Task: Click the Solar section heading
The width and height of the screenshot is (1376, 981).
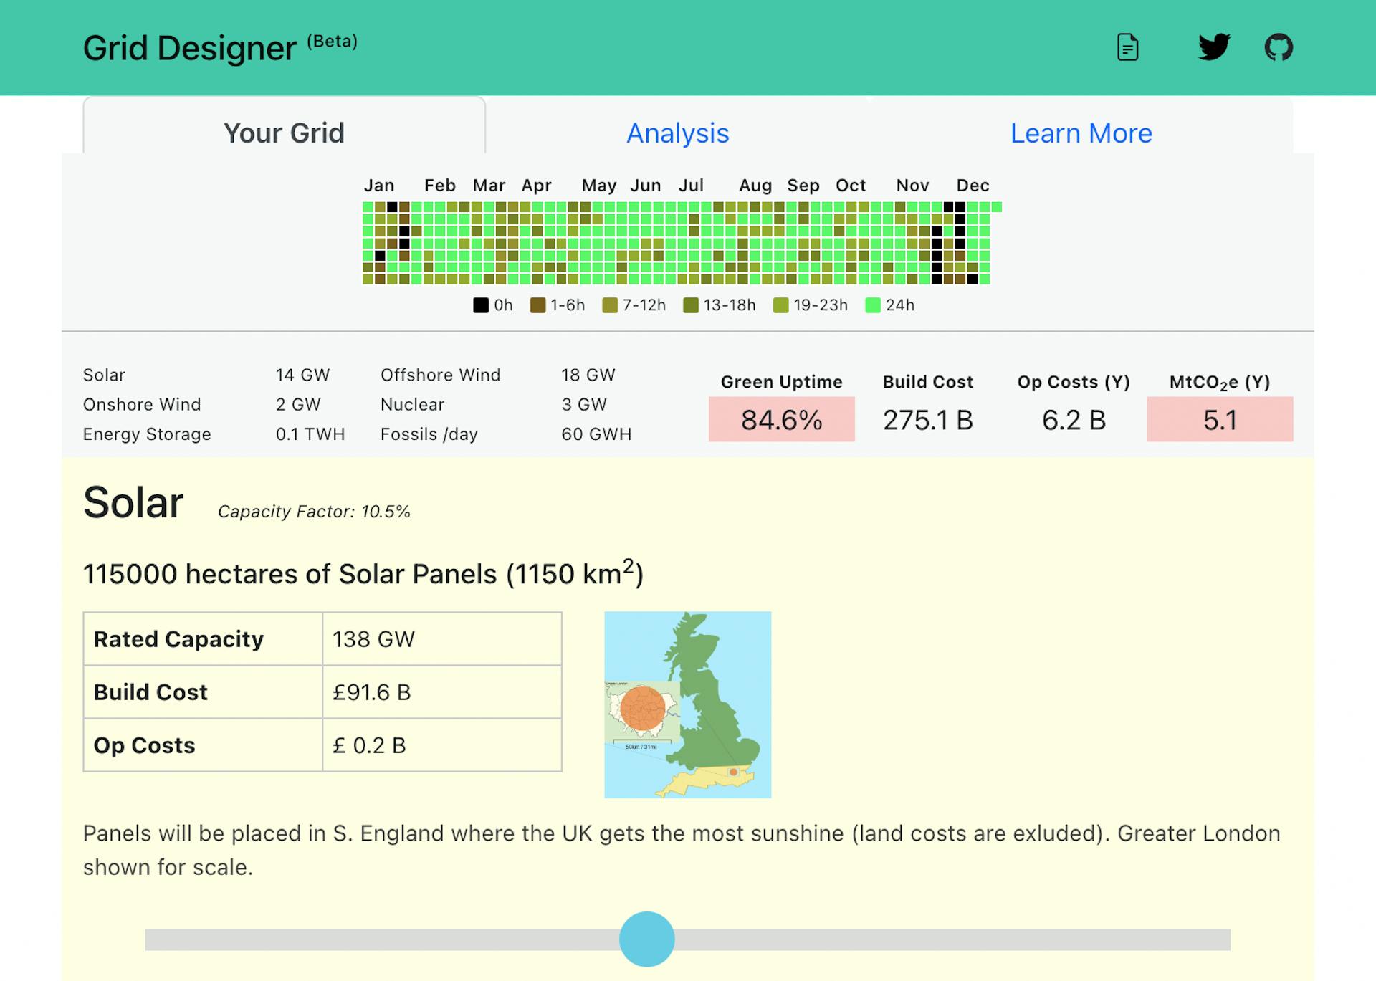Action: [133, 502]
